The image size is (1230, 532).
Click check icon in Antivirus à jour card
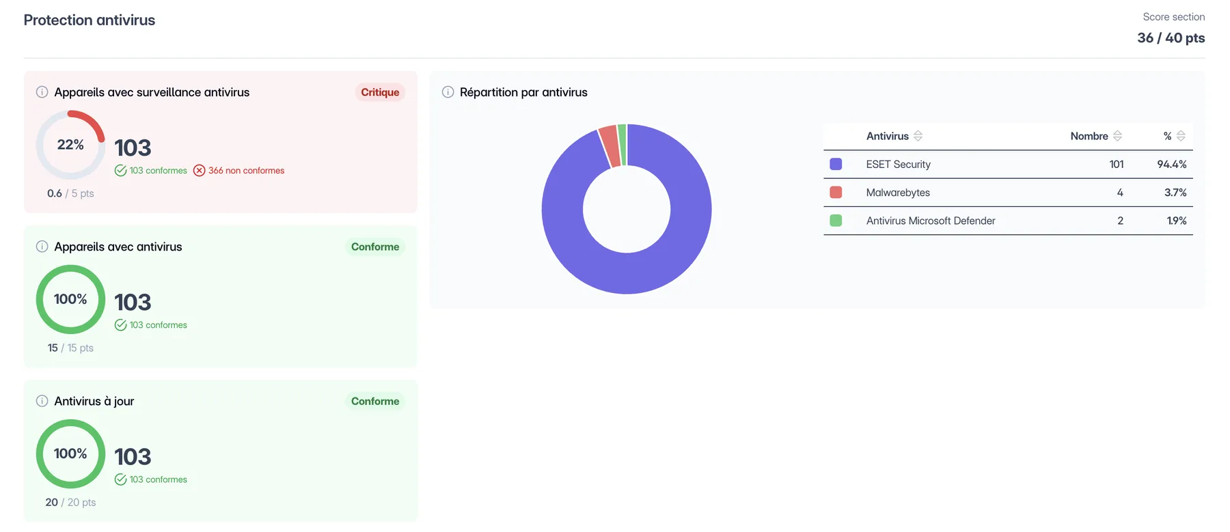(x=120, y=479)
